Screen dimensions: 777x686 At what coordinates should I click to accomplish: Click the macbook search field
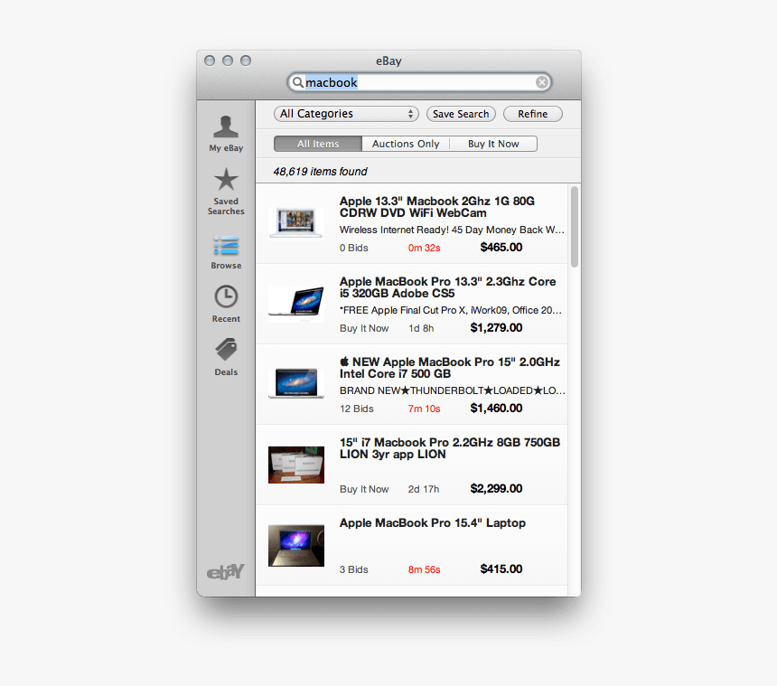(x=419, y=82)
